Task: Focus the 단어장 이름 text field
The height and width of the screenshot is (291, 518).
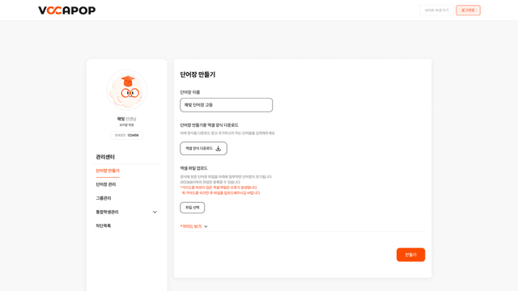Action: click(227, 105)
